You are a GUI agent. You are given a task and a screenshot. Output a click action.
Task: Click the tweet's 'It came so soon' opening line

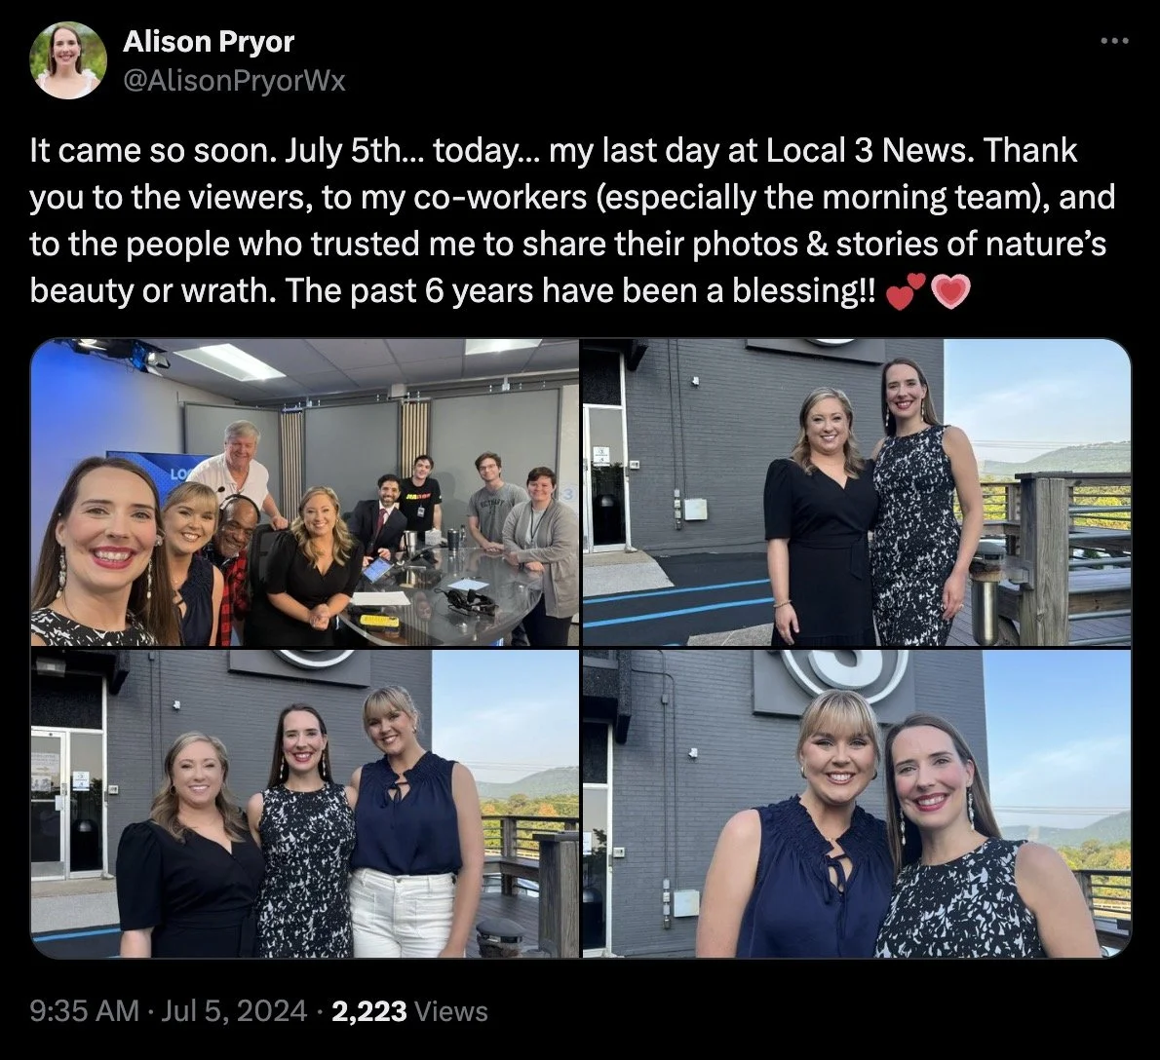[153, 151]
